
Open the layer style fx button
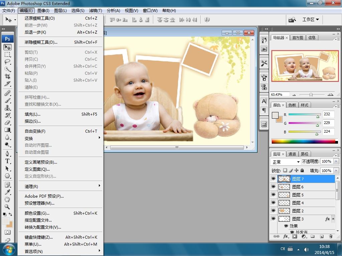pos(286,236)
